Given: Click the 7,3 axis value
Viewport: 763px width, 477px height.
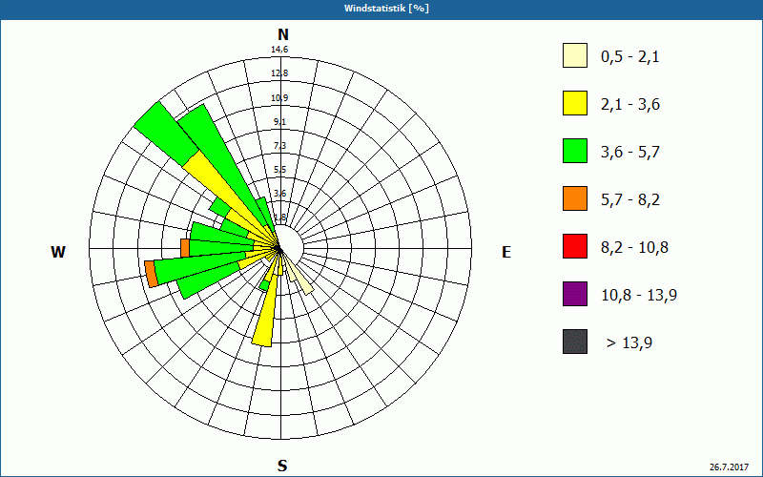Looking at the screenshot, I should pos(279,146).
